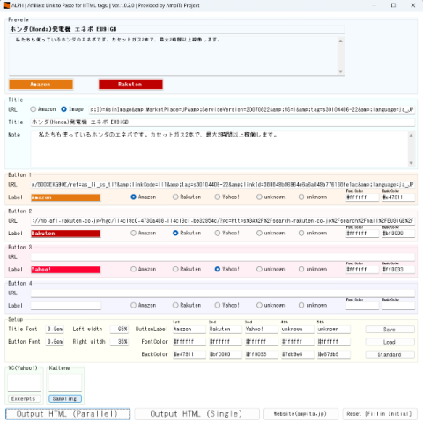Click Button 1 URL input field
The image size is (423, 423).
[223, 185]
